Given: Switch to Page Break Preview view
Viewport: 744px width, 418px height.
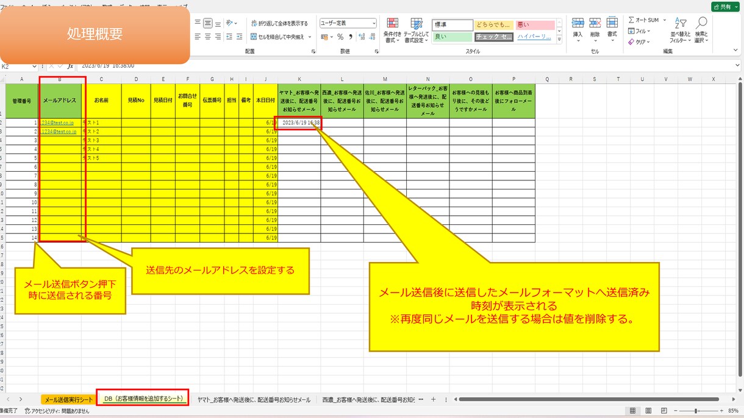Looking at the screenshot, I should [664, 411].
